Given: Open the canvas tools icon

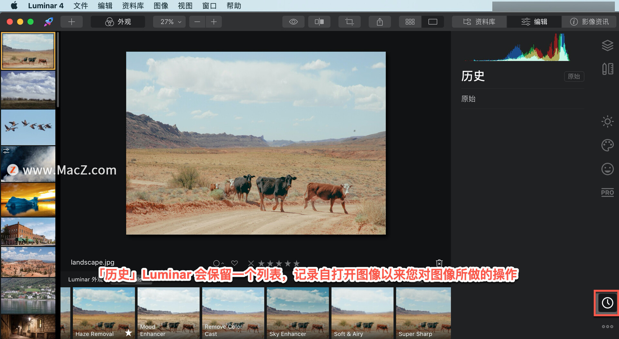Looking at the screenshot, I should click(x=607, y=69).
